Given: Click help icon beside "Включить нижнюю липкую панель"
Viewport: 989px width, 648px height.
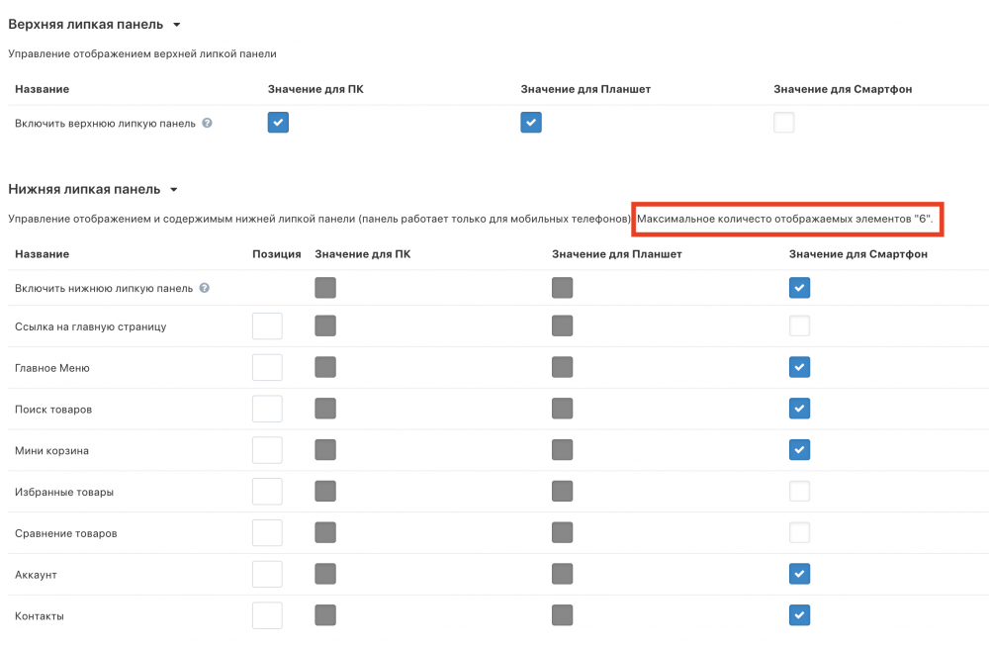Looking at the screenshot, I should pyautogui.click(x=204, y=288).
